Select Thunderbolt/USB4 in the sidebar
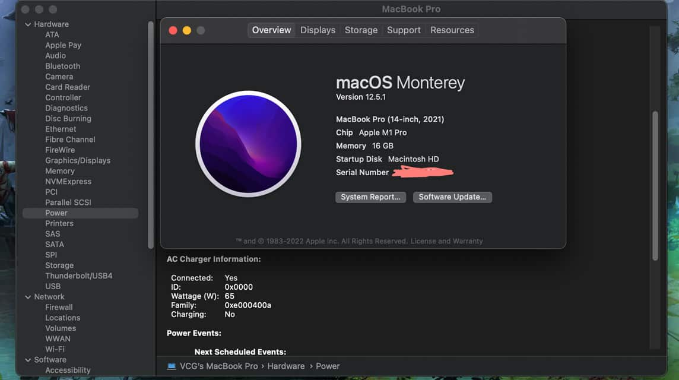679x380 pixels. pos(79,276)
